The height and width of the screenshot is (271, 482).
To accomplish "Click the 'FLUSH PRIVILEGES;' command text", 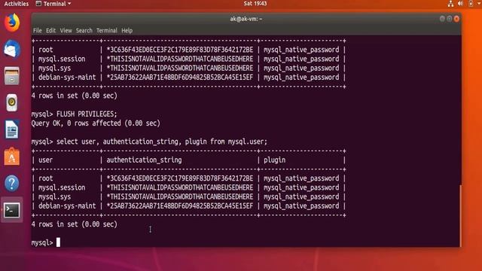I will tap(87, 114).
